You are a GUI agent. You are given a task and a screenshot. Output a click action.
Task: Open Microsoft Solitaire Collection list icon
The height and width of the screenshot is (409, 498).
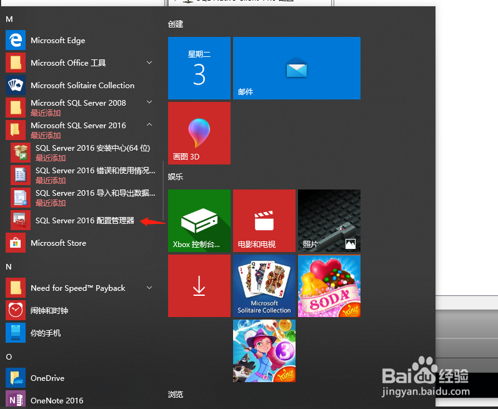point(16,85)
